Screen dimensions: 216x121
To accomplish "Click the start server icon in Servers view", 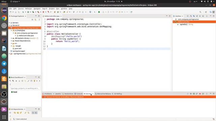I will [194, 94].
